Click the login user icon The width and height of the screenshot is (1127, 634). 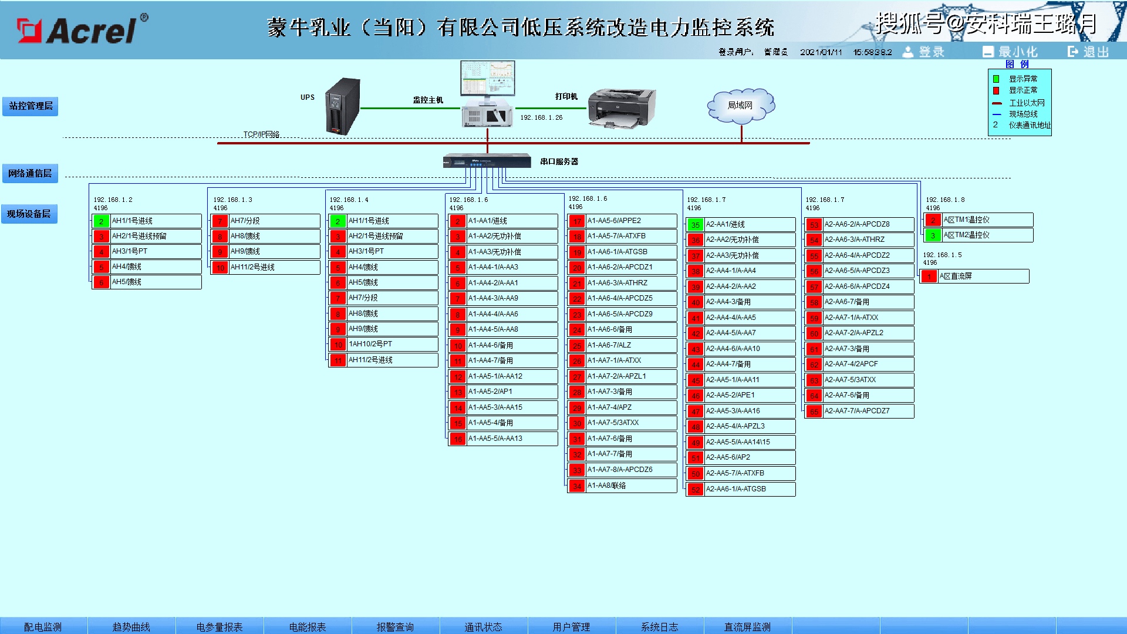pos(907,52)
